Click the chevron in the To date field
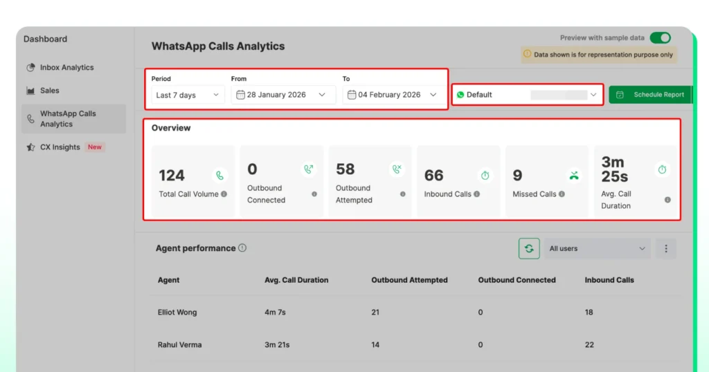 [x=433, y=95]
